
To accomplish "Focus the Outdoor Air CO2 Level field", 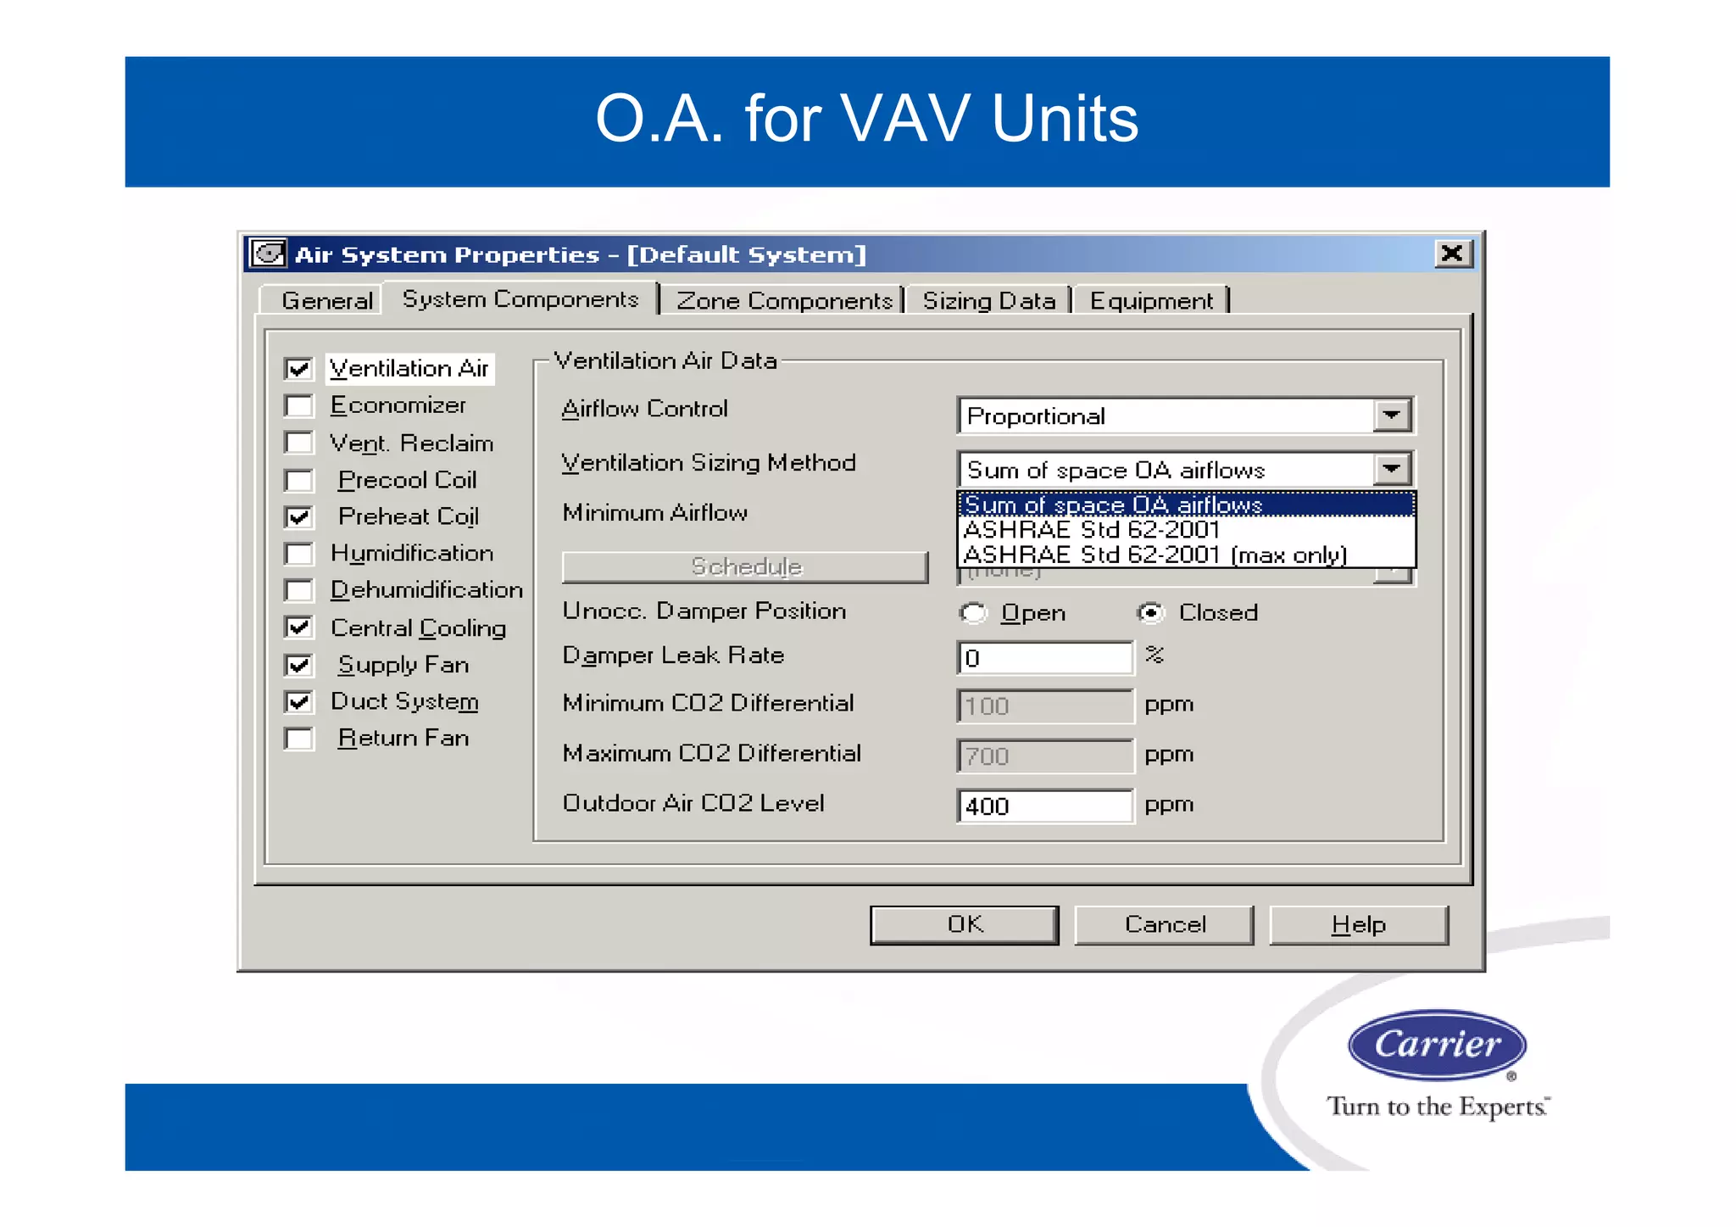I will coord(1044,806).
